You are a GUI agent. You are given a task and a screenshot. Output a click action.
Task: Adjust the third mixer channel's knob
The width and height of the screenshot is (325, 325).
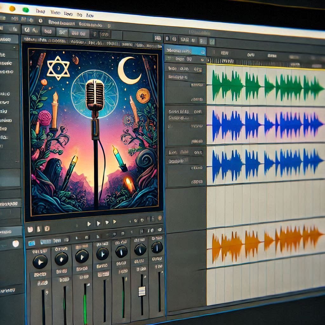click(x=82, y=256)
